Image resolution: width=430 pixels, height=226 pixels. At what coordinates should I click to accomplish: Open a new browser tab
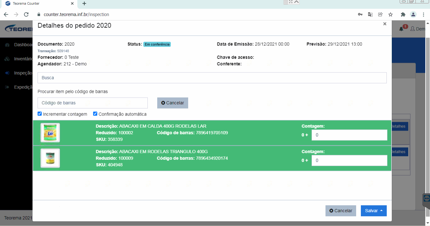pos(84,3)
